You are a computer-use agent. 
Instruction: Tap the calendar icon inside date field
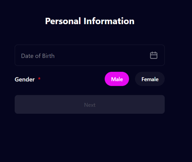coord(154,55)
